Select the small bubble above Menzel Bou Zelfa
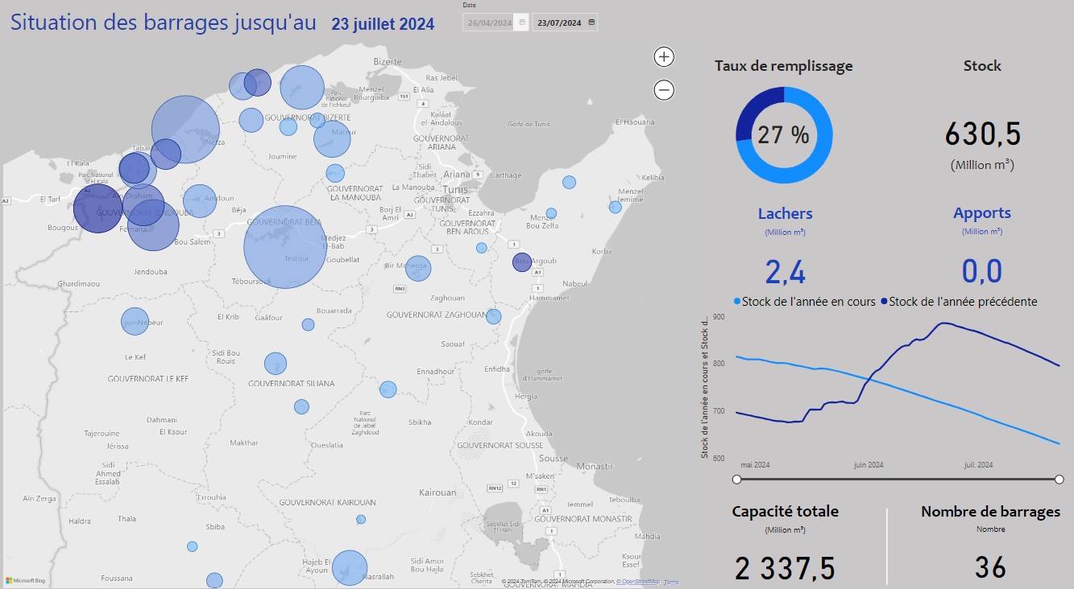 point(551,213)
